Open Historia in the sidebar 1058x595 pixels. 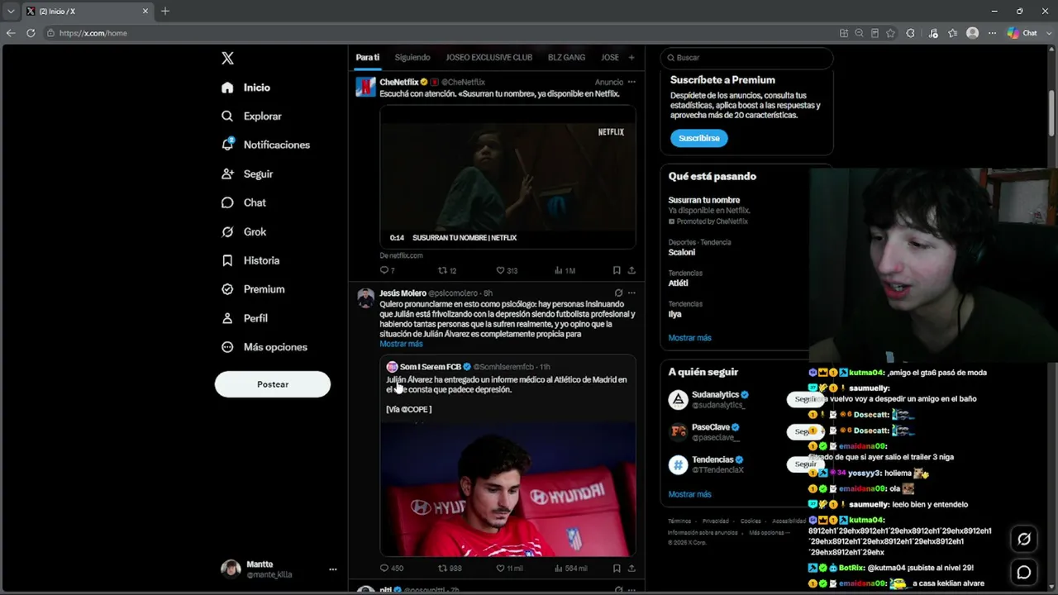tap(250, 260)
